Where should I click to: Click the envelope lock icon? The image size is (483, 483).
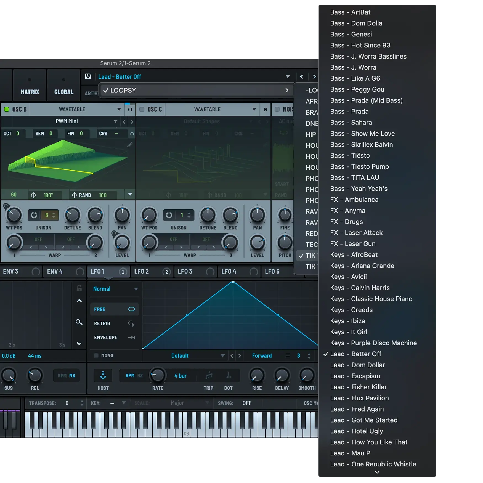coord(79,288)
